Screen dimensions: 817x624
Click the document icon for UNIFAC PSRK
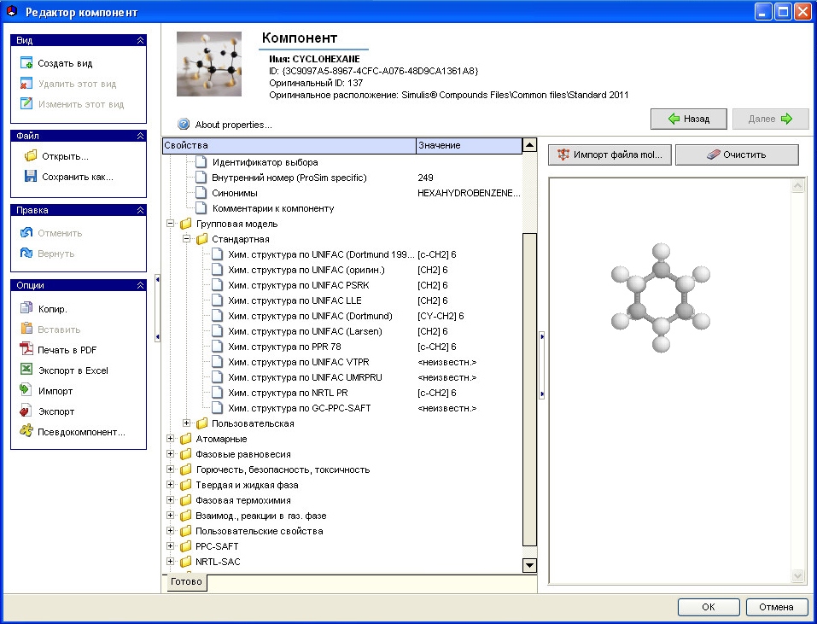click(218, 285)
